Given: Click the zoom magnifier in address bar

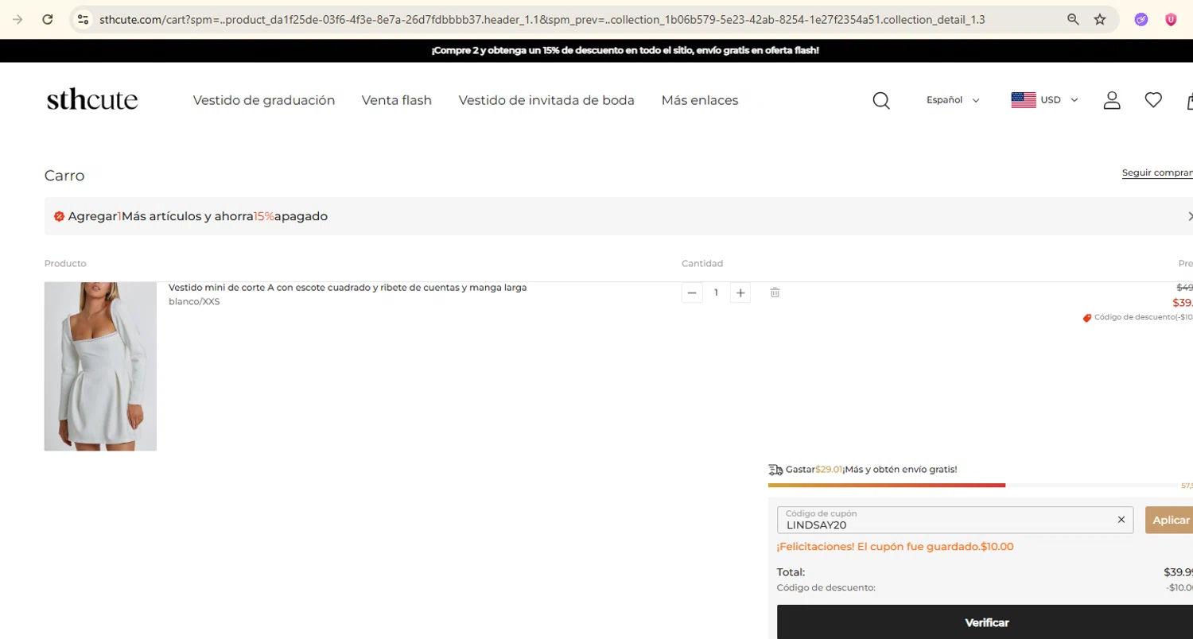Looking at the screenshot, I should (1073, 19).
